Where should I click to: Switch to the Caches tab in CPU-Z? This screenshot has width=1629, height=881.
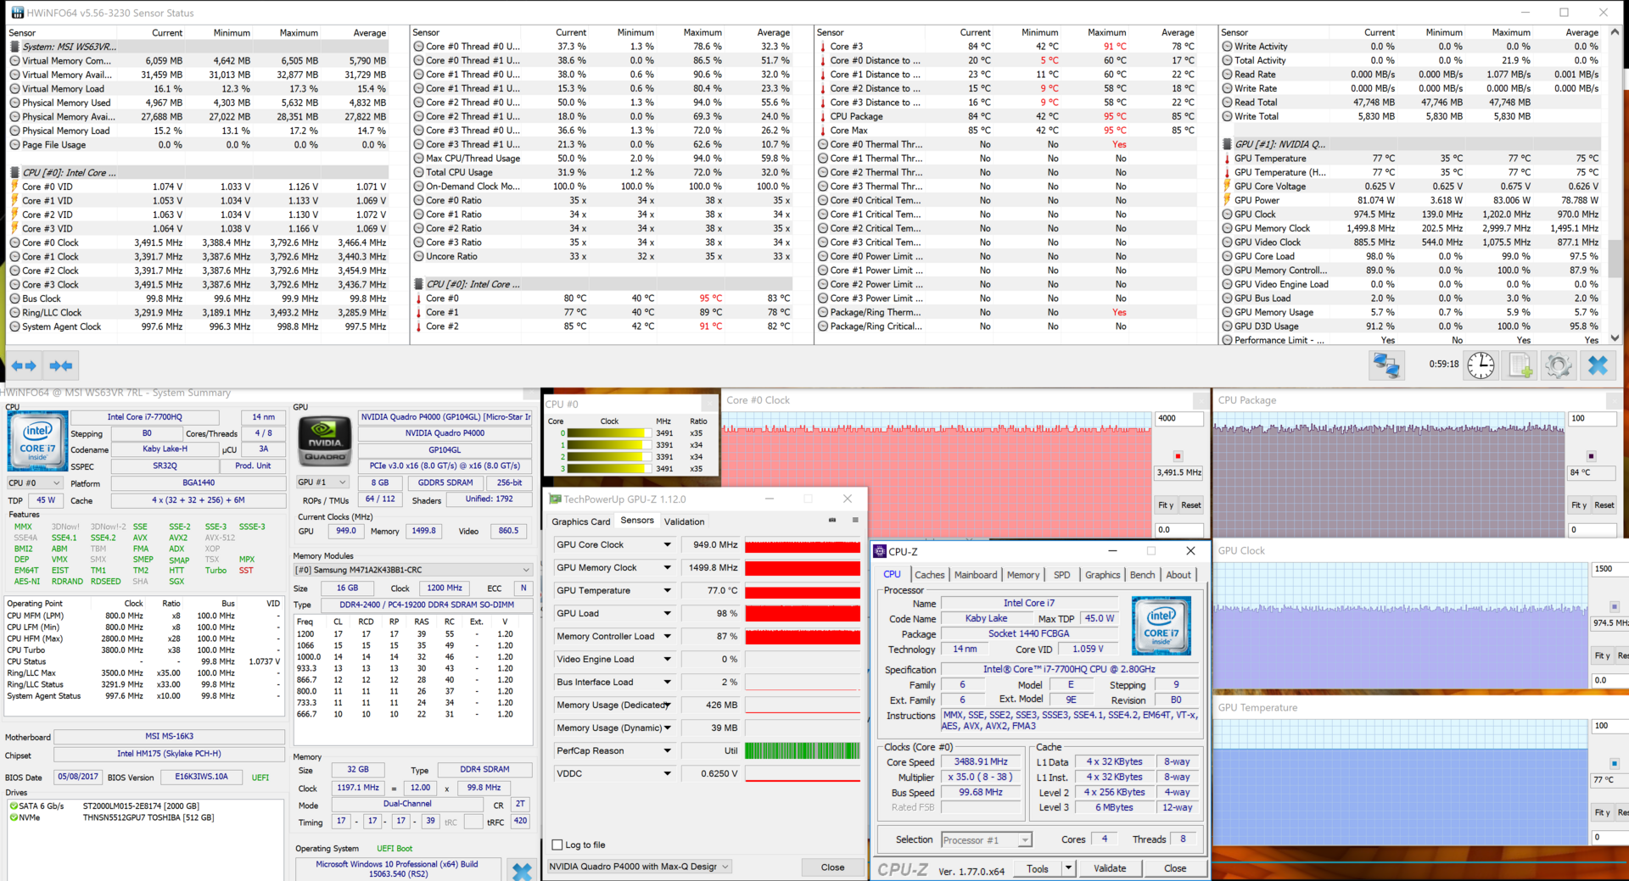[929, 575]
